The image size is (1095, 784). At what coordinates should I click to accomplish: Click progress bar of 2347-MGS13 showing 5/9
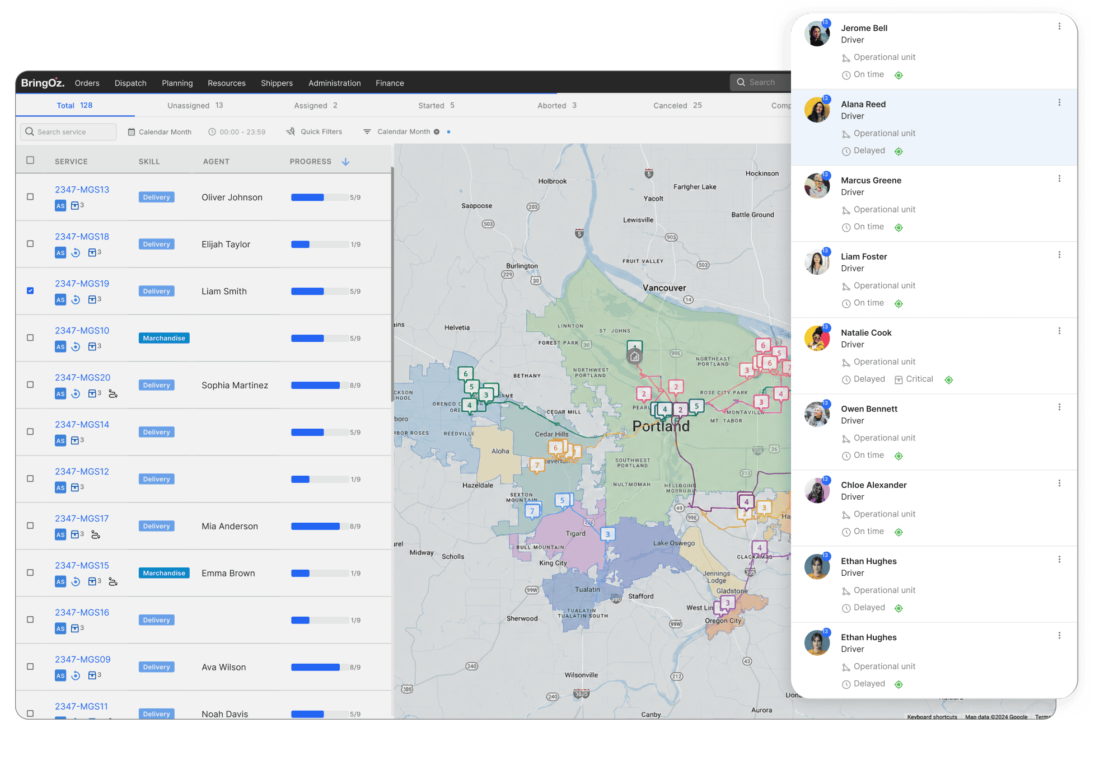[319, 197]
